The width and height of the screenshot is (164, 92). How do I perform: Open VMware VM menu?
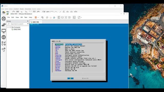click(22, 17)
